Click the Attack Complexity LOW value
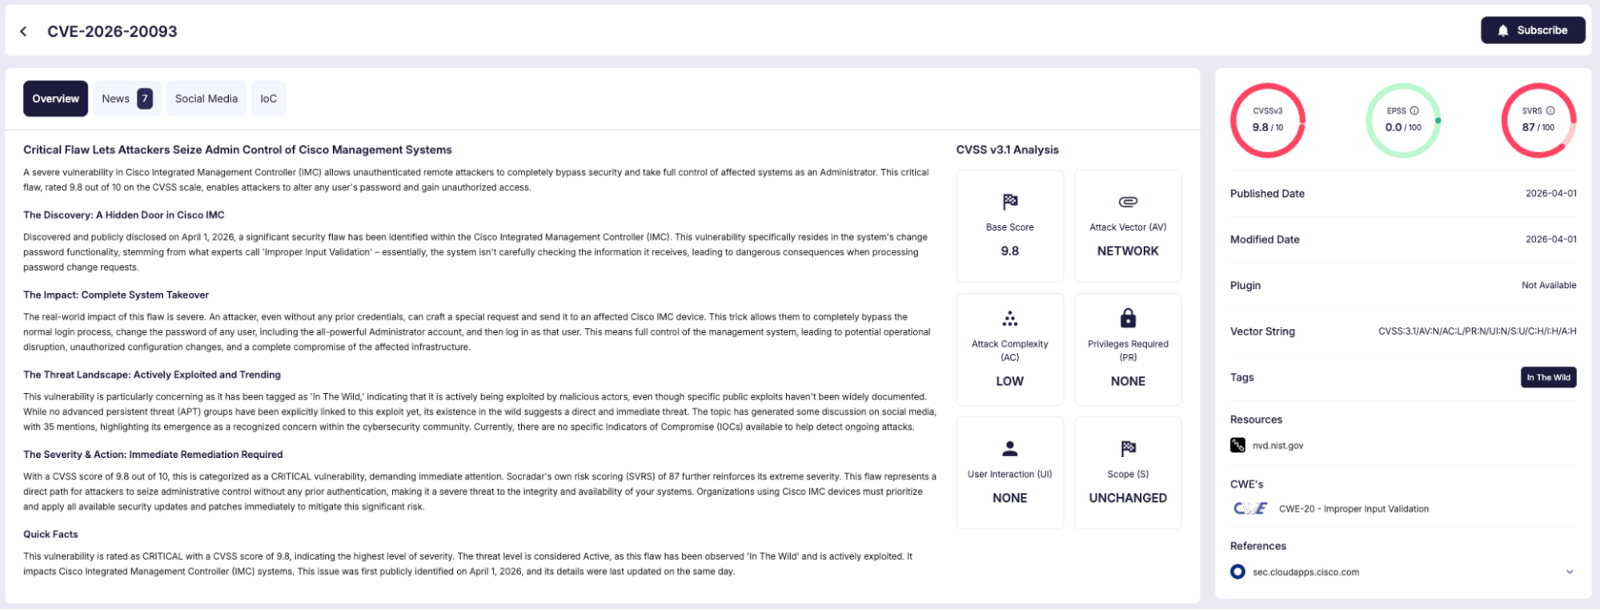 [1009, 381]
